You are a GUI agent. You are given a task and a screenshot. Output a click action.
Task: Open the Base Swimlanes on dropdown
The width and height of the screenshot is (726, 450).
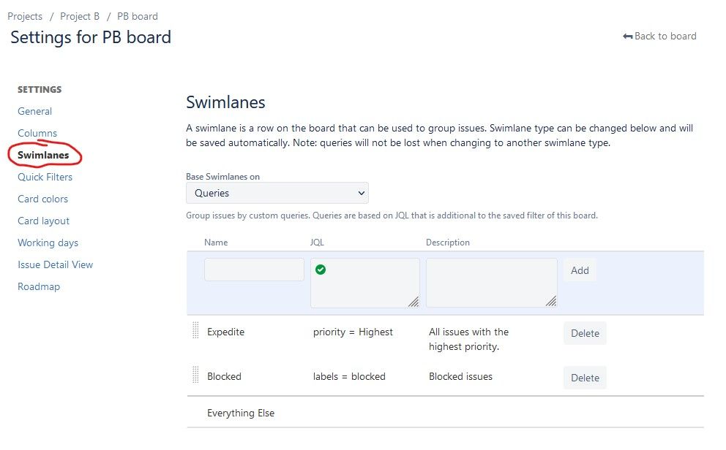coord(277,193)
